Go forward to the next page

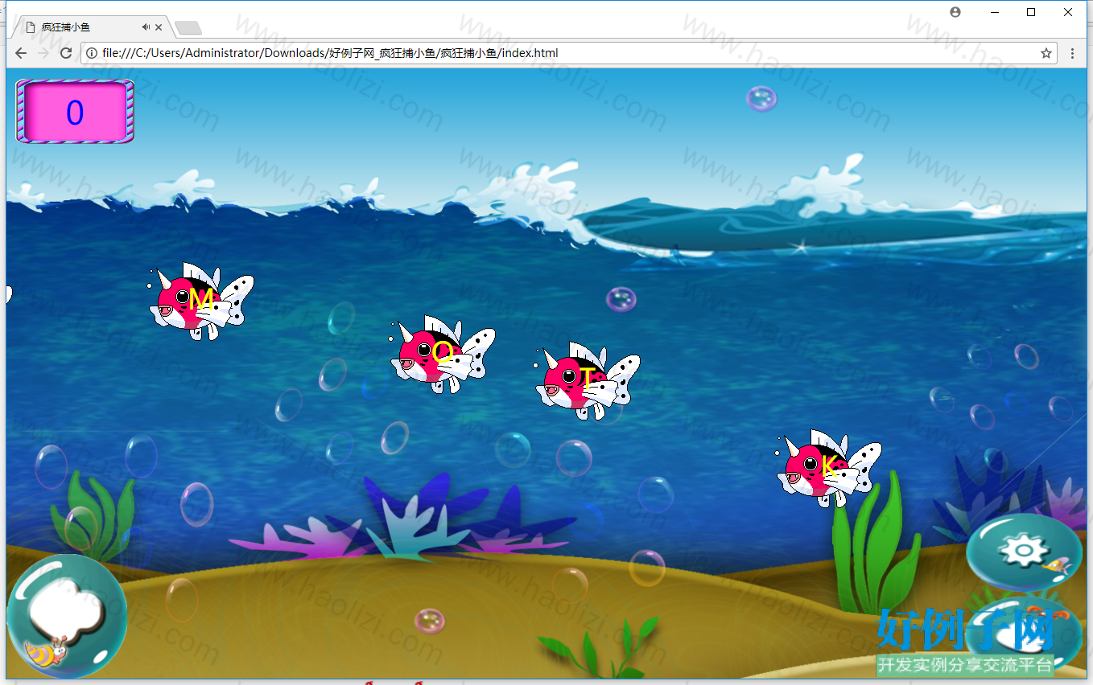43,53
